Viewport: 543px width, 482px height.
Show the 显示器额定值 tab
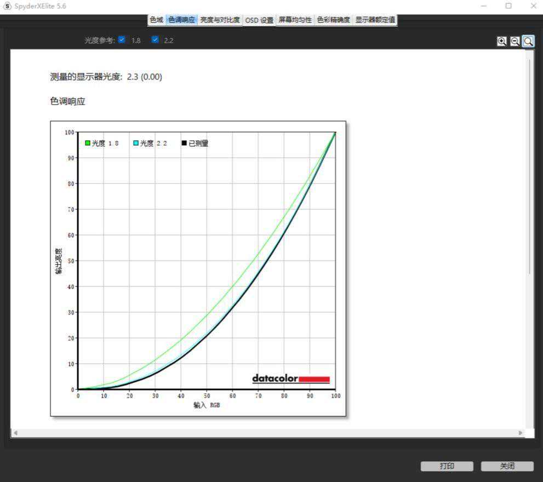click(x=375, y=20)
